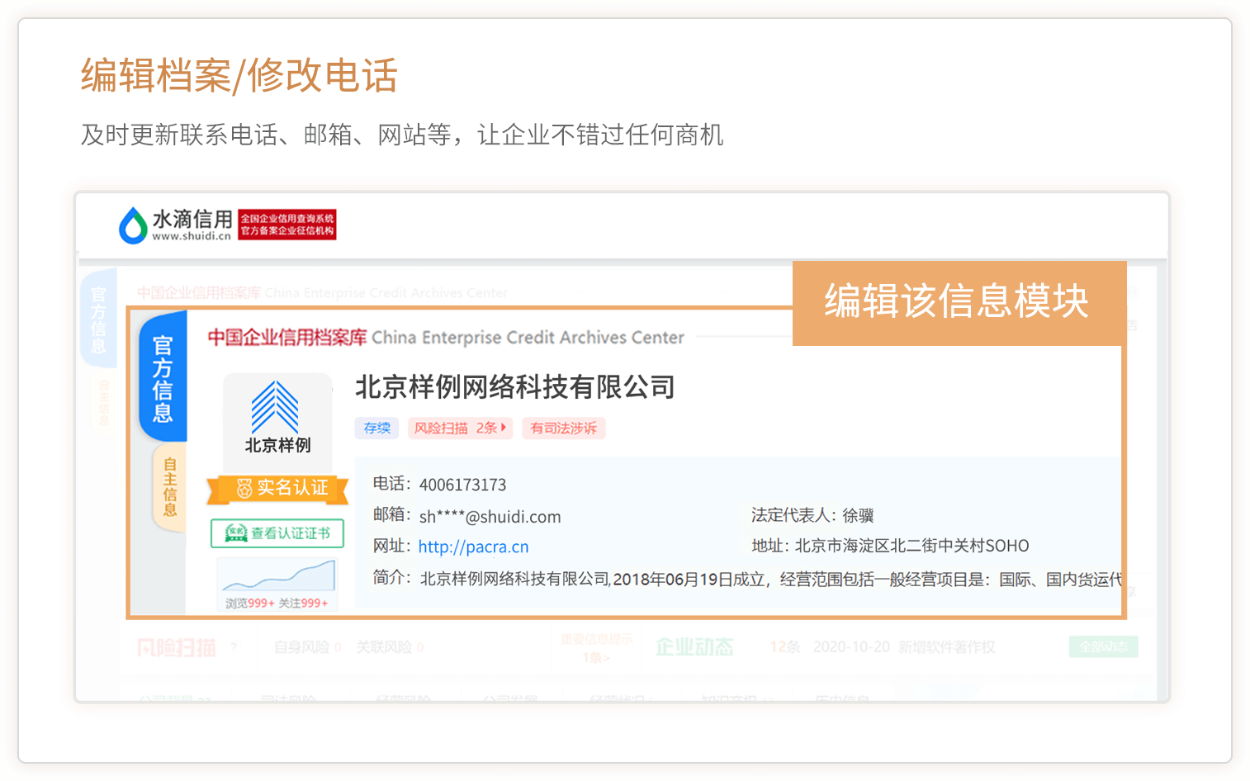The width and height of the screenshot is (1250, 781).
Task: Click the 编辑该信息模块 orange label
Action: point(958,302)
